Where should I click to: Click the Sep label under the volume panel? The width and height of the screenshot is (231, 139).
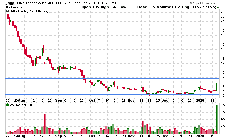click(59, 136)
